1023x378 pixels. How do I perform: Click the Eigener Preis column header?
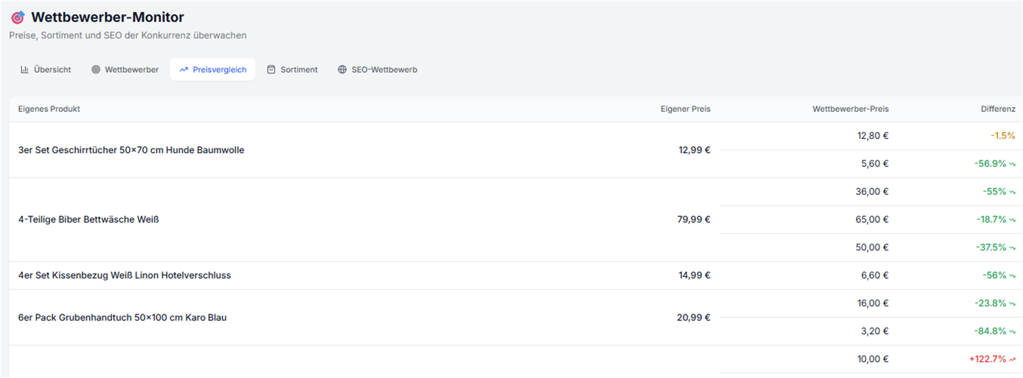(685, 109)
